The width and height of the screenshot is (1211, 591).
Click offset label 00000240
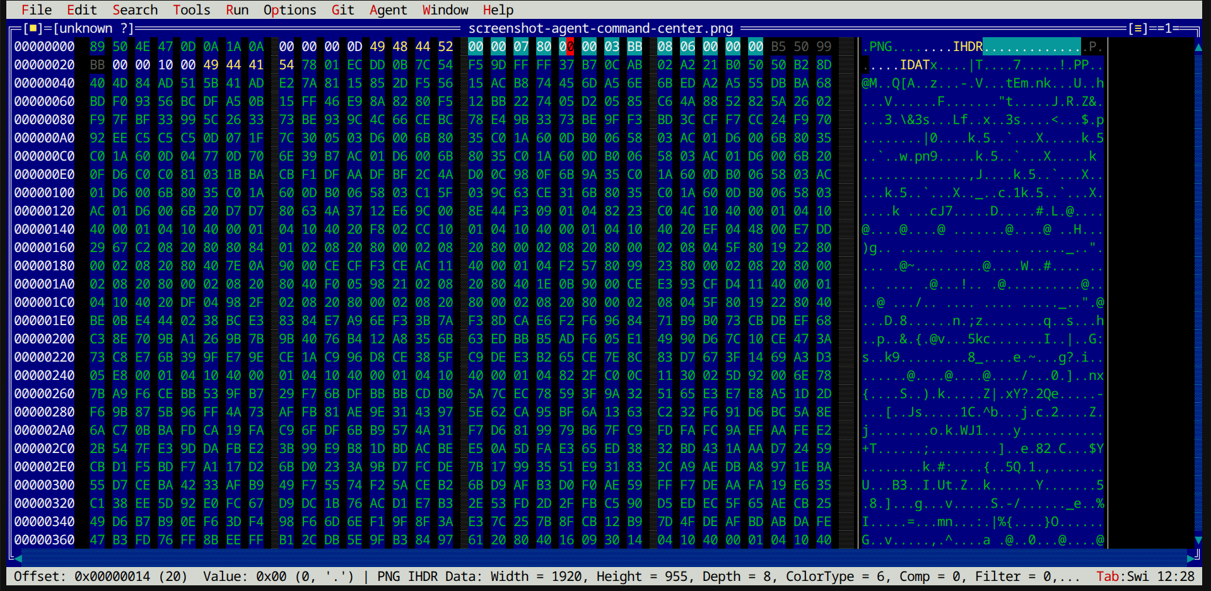[x=44, y=376]
